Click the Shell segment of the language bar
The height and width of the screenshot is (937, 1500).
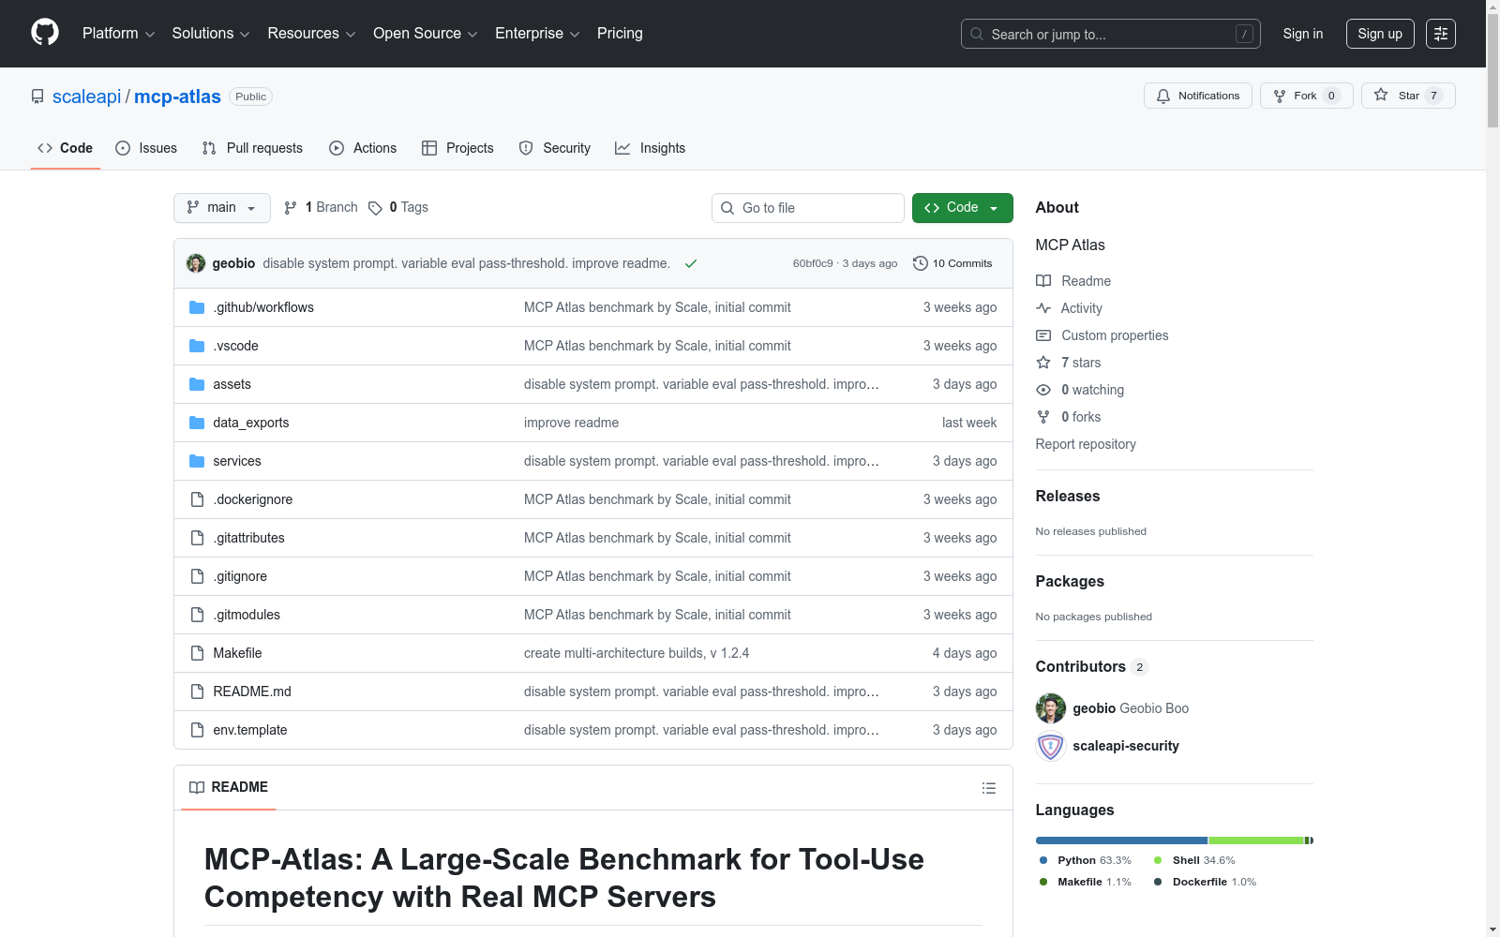[x=1256, y=840]
